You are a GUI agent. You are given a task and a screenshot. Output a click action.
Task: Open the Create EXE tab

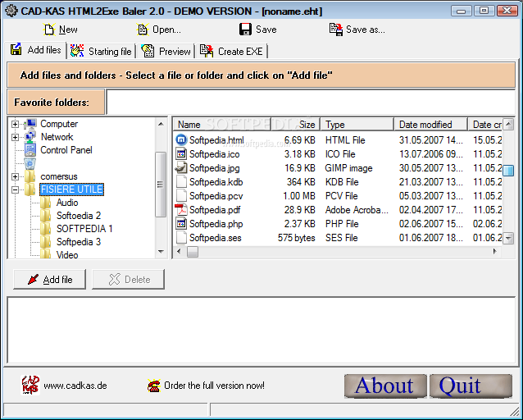(232, 51)
